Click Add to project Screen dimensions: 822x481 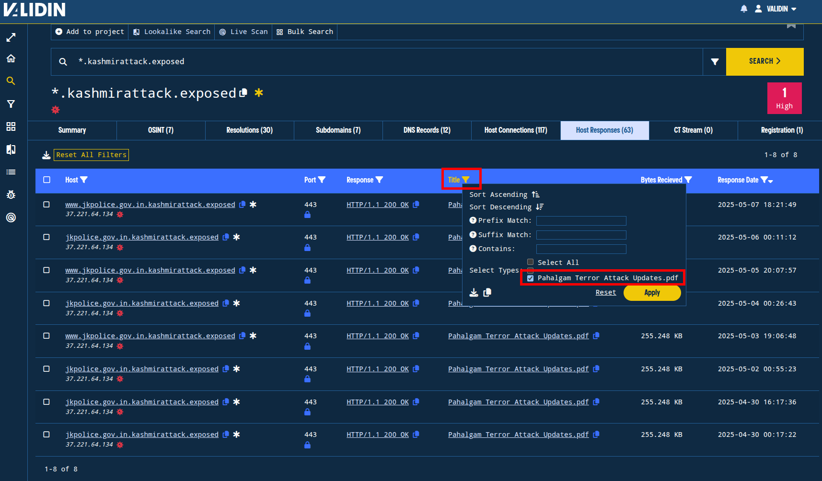pyautogui.click(x=90, y=32)
